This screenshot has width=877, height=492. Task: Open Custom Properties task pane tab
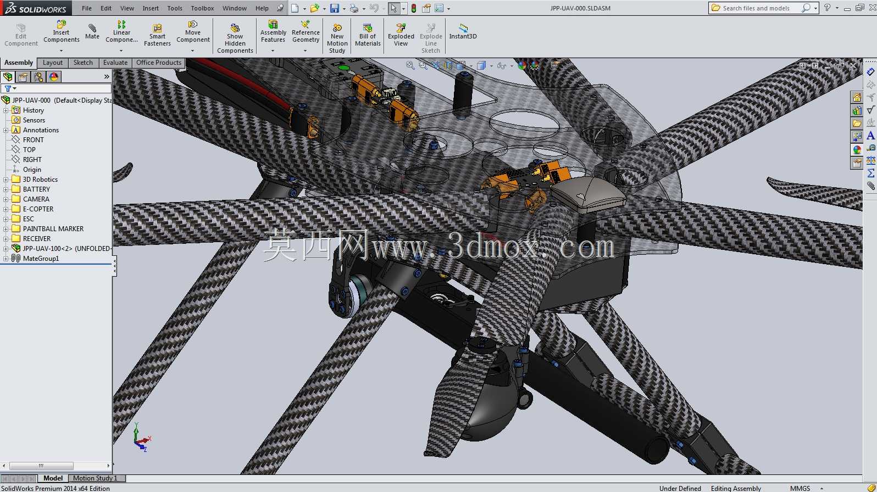[857, 163]
